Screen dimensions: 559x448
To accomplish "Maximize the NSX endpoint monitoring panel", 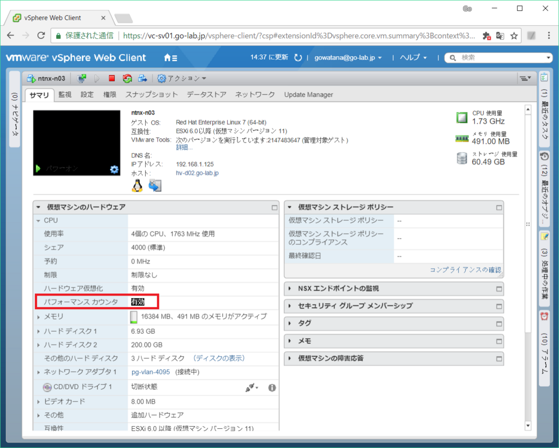I will click(x=499, y=288).
